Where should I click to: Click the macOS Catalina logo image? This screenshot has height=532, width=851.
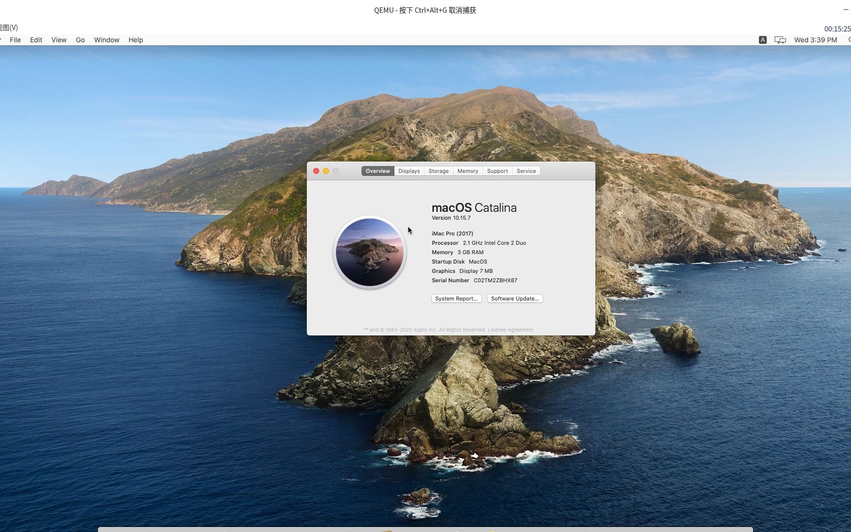click(370, 252)
